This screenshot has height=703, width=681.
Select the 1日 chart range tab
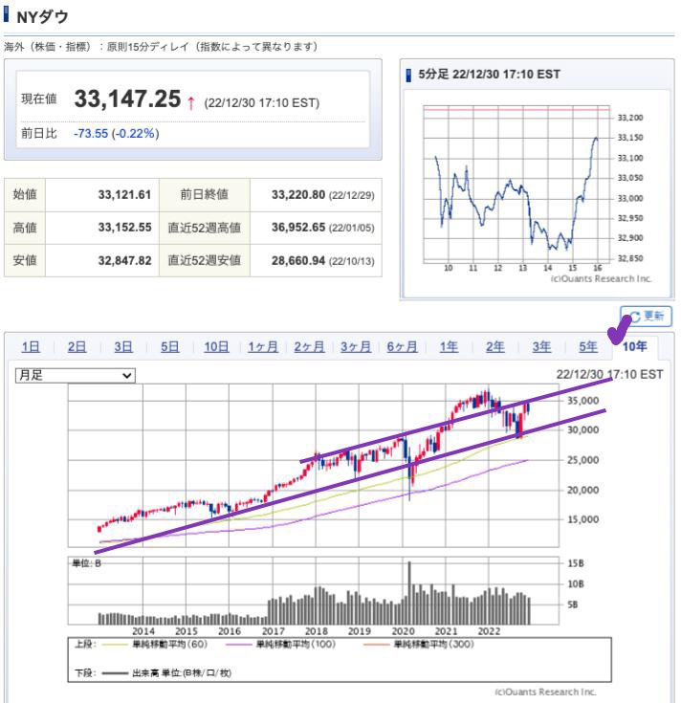[31, 346]
